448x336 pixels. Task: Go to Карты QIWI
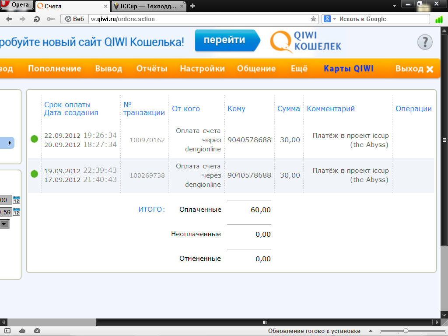[349, 69]
